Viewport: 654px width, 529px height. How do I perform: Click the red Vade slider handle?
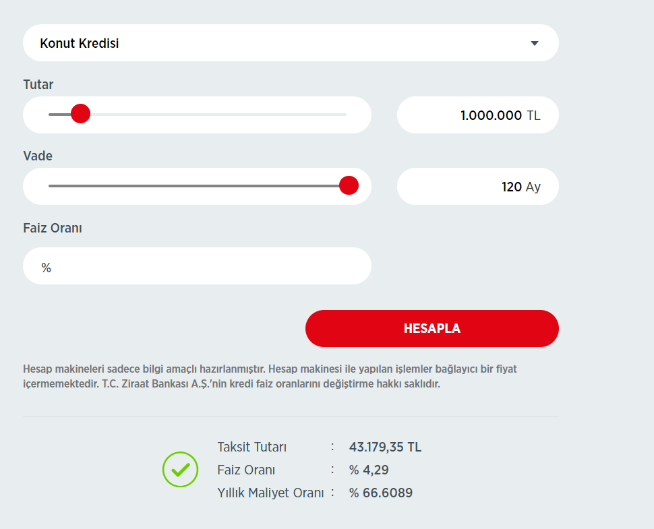click(349, 185)
